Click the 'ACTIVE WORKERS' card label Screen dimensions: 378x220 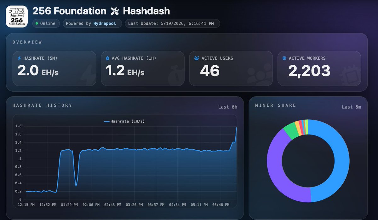coord(307,58)
